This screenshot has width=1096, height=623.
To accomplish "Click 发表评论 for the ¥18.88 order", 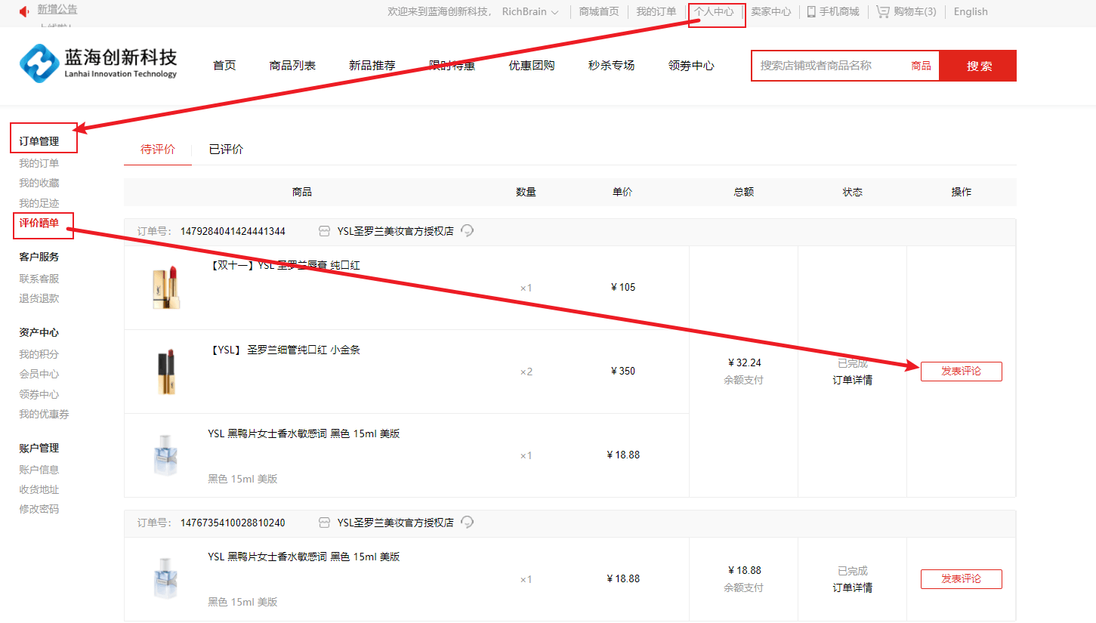I will point(961,578).
